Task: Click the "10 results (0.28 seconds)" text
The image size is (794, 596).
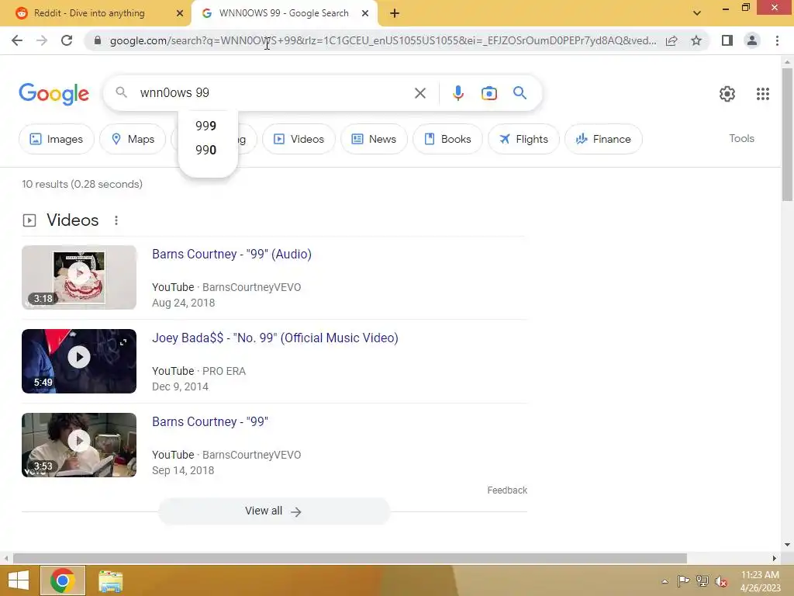Action: (x=82, y=184)
